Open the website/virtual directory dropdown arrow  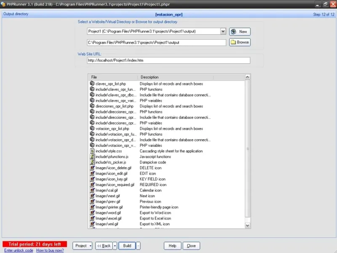223,31
